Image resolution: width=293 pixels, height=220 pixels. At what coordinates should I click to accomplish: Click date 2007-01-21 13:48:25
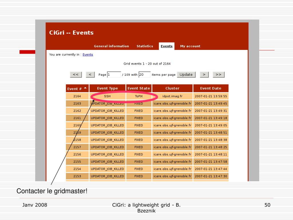211,147
